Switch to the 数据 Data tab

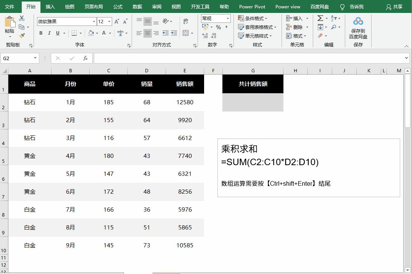pos(137,6)
